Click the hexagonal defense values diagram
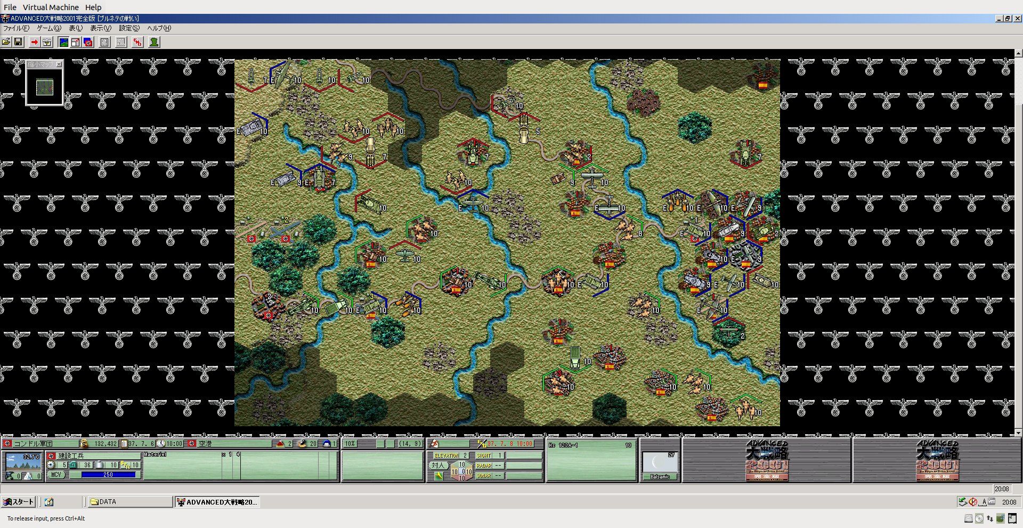Viewport: 1023px width, 528px height. (461, 471)
